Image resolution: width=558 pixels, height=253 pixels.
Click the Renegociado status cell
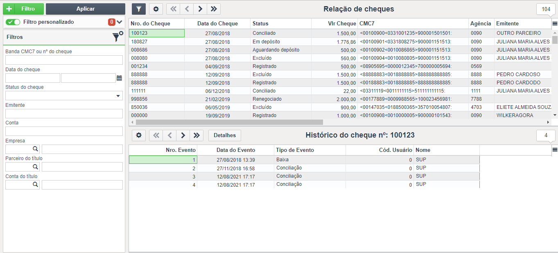[281, 99]
